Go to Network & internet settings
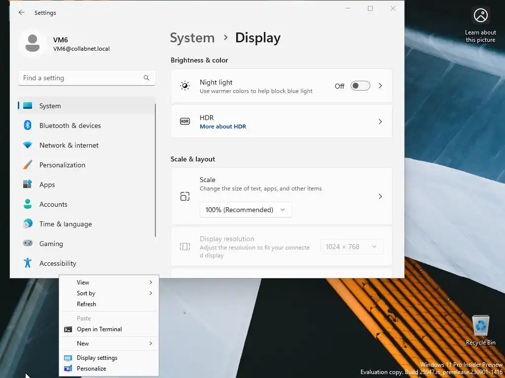505x378 pixels. point(86,145)
